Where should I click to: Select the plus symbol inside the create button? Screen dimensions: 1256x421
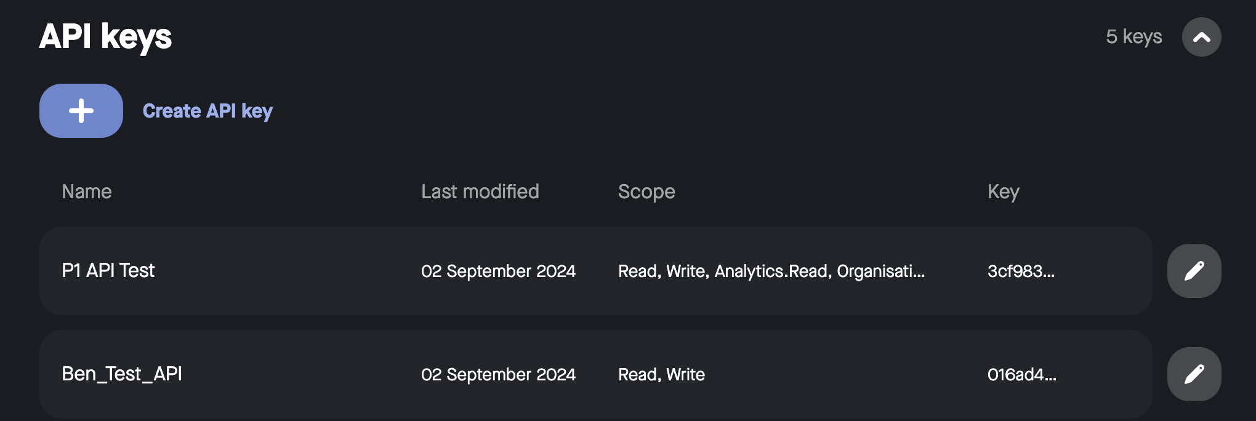(81, 111)
